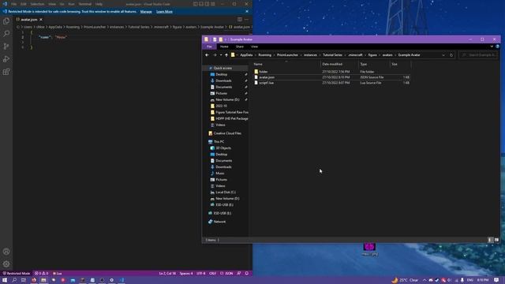Open the File tab in File Explorer
Image resolution: width=505 pixels, height=284 pixels.
(x=209, y=47)
